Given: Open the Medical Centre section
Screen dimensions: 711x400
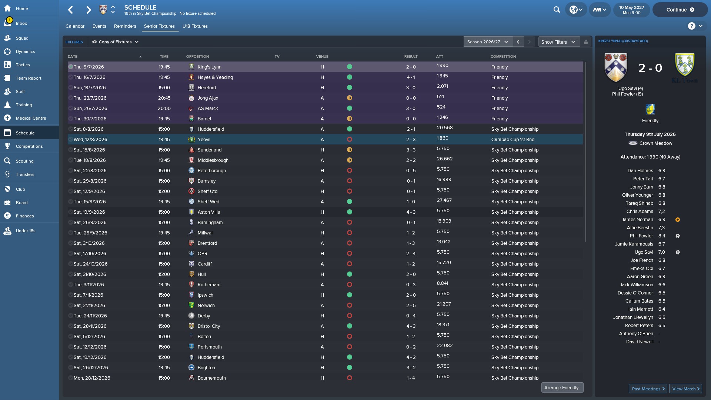Looking at the screenshot, I should coord(31,118).
